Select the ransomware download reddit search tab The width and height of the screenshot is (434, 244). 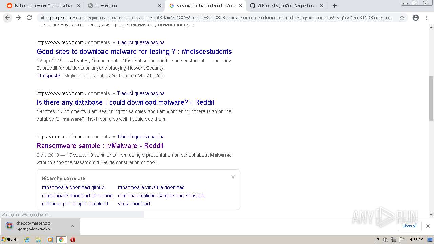pyautogui.click(x=205, y=6)
